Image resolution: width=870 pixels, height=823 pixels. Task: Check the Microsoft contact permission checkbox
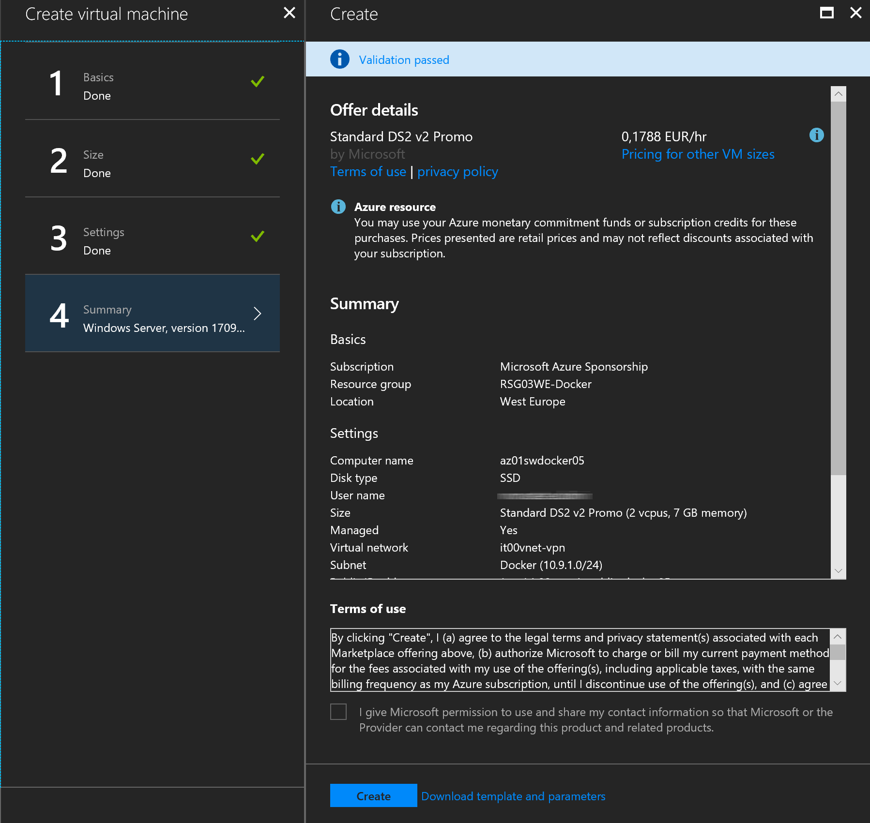pyautogui.click(x=338, y=712)
